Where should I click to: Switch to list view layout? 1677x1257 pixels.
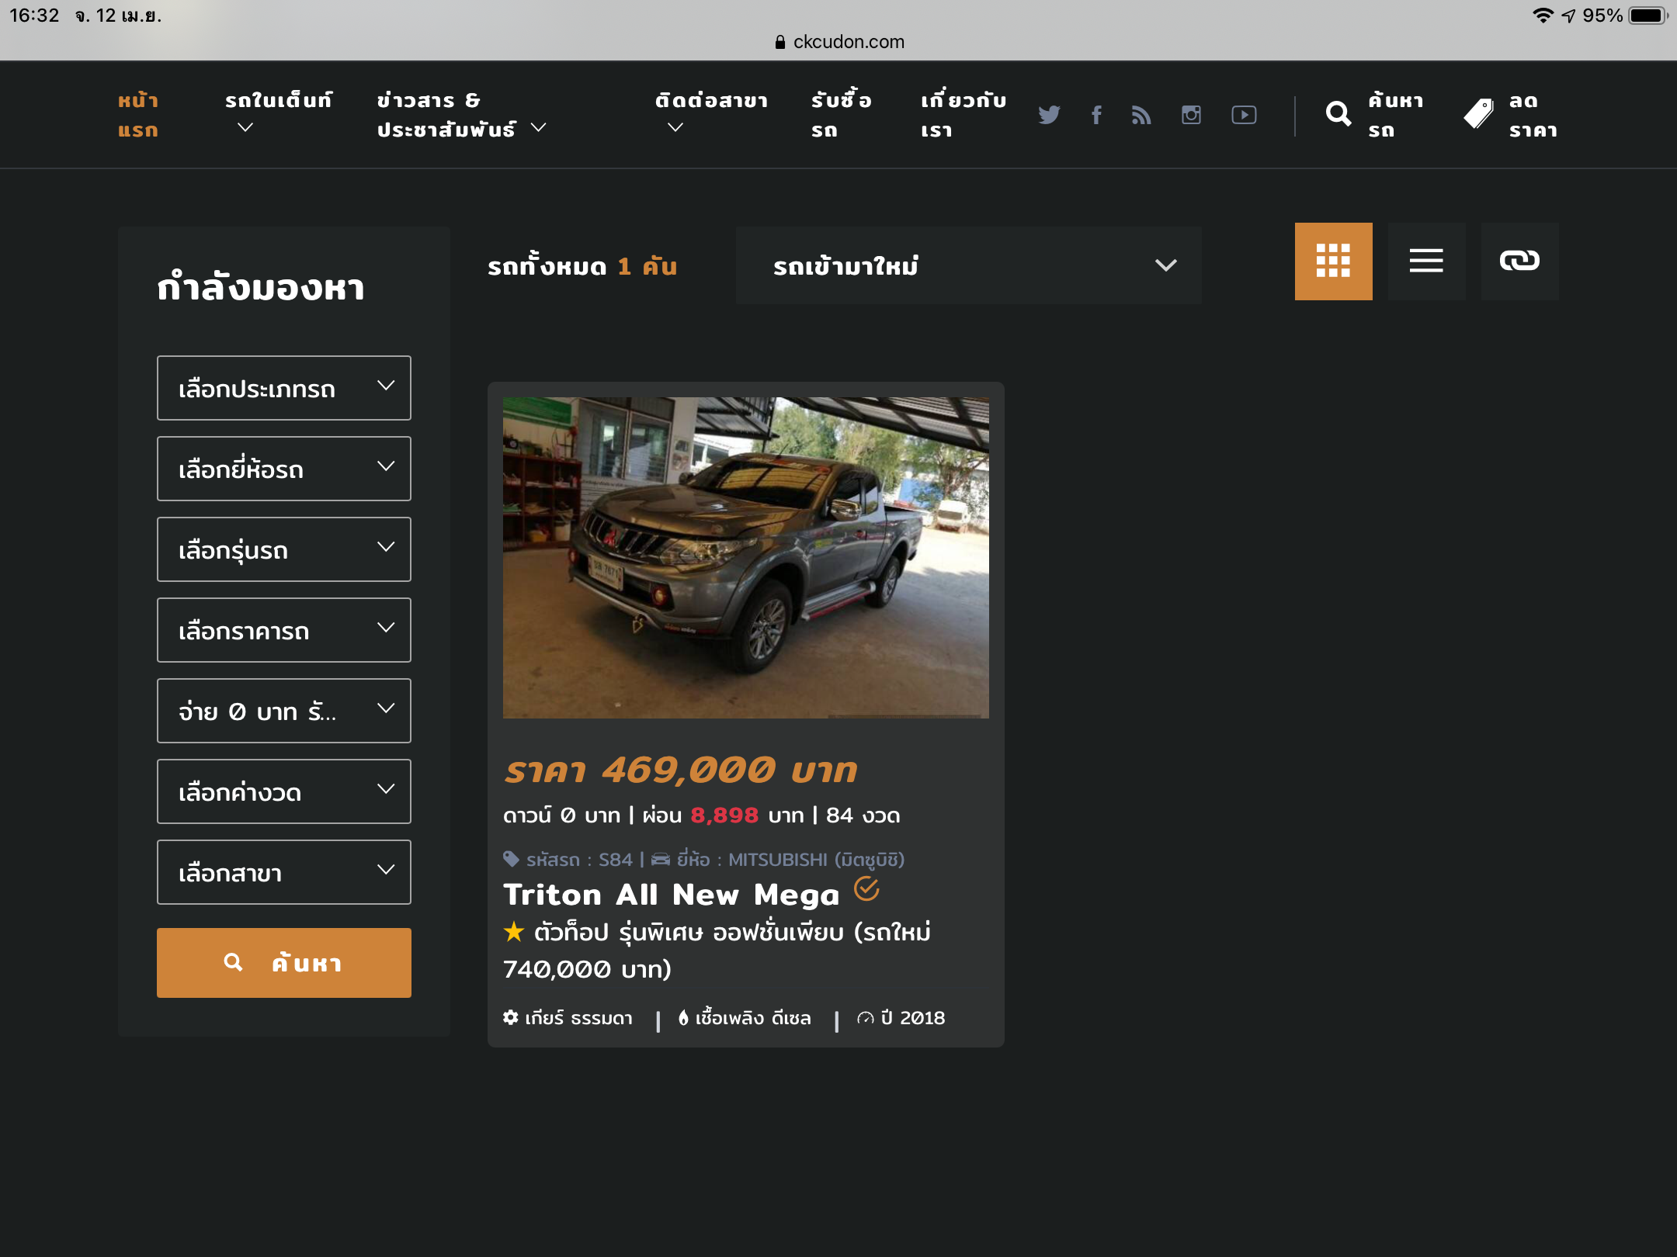(x=1426, y=261)
